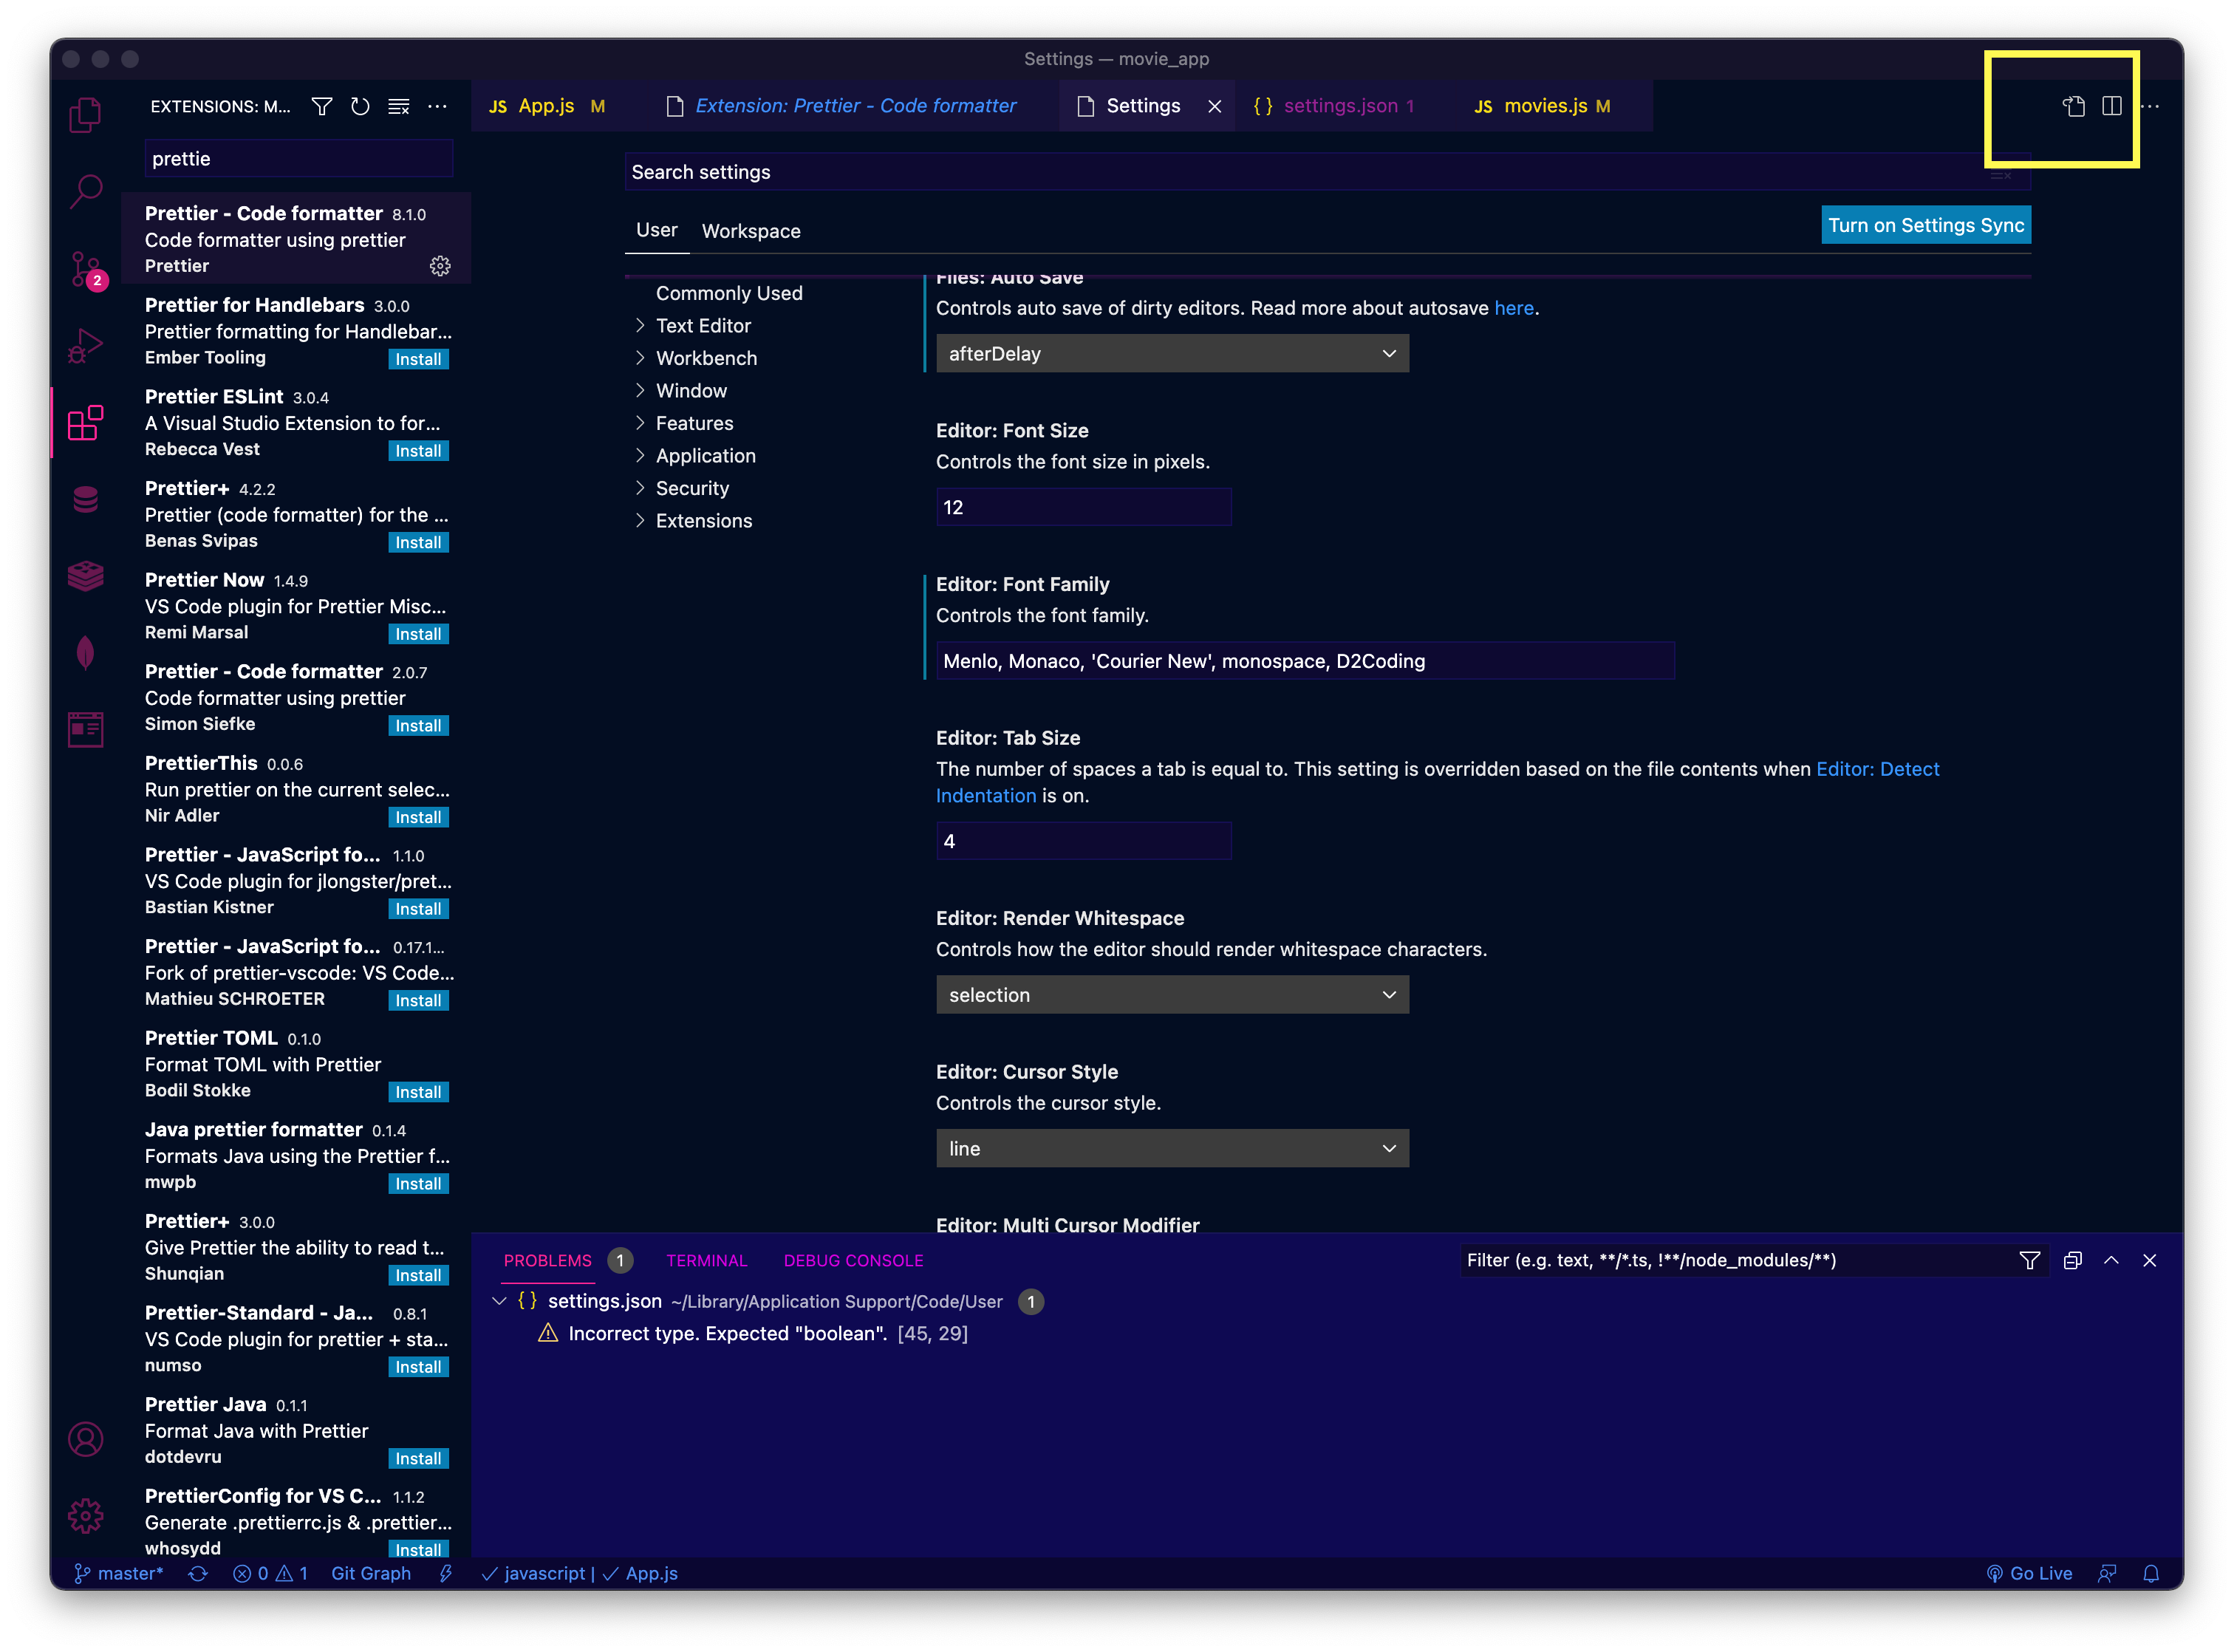Refresh the extensions list
2234x1652 pixels.
coord(360,106)
